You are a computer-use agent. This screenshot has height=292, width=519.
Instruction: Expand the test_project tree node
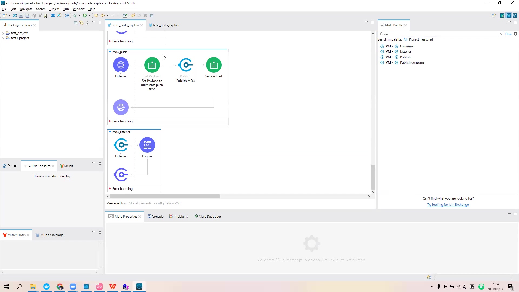[x=3, y=33]
